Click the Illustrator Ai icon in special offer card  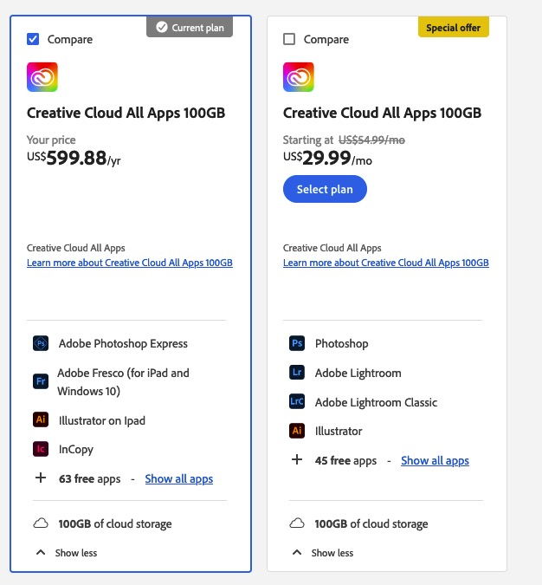point(297,431)
